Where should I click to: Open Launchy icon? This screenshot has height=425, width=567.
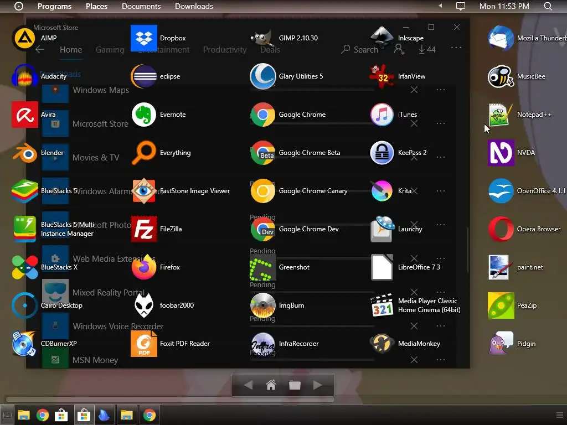(x=382, y=229)
